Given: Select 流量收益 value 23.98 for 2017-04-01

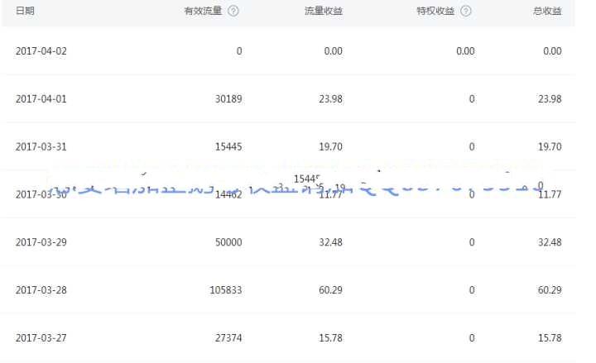Looking at the screenshot, I should click(330, 98).
